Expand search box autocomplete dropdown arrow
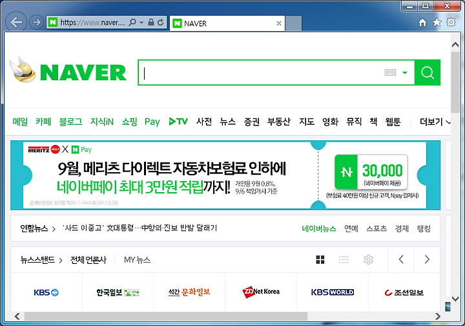Image resolution: width=465 pixels, height=326 pixels. tap(404, 72)
